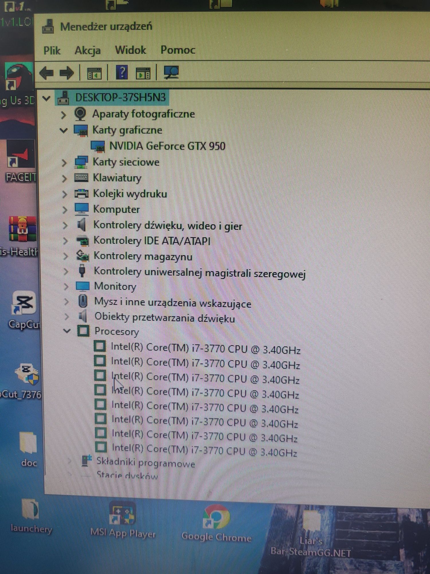430x574 pixels.
Task: Expand Kontrolery uniwersalnej magistrali szeregowej
Action: click(66, 271)
